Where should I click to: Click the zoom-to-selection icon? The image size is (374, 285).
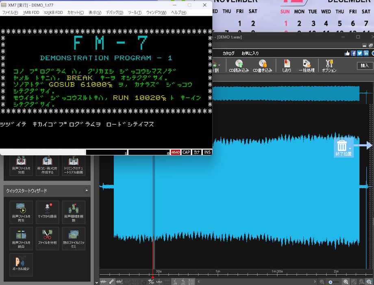pyautogui.click(x=354, y=282)
